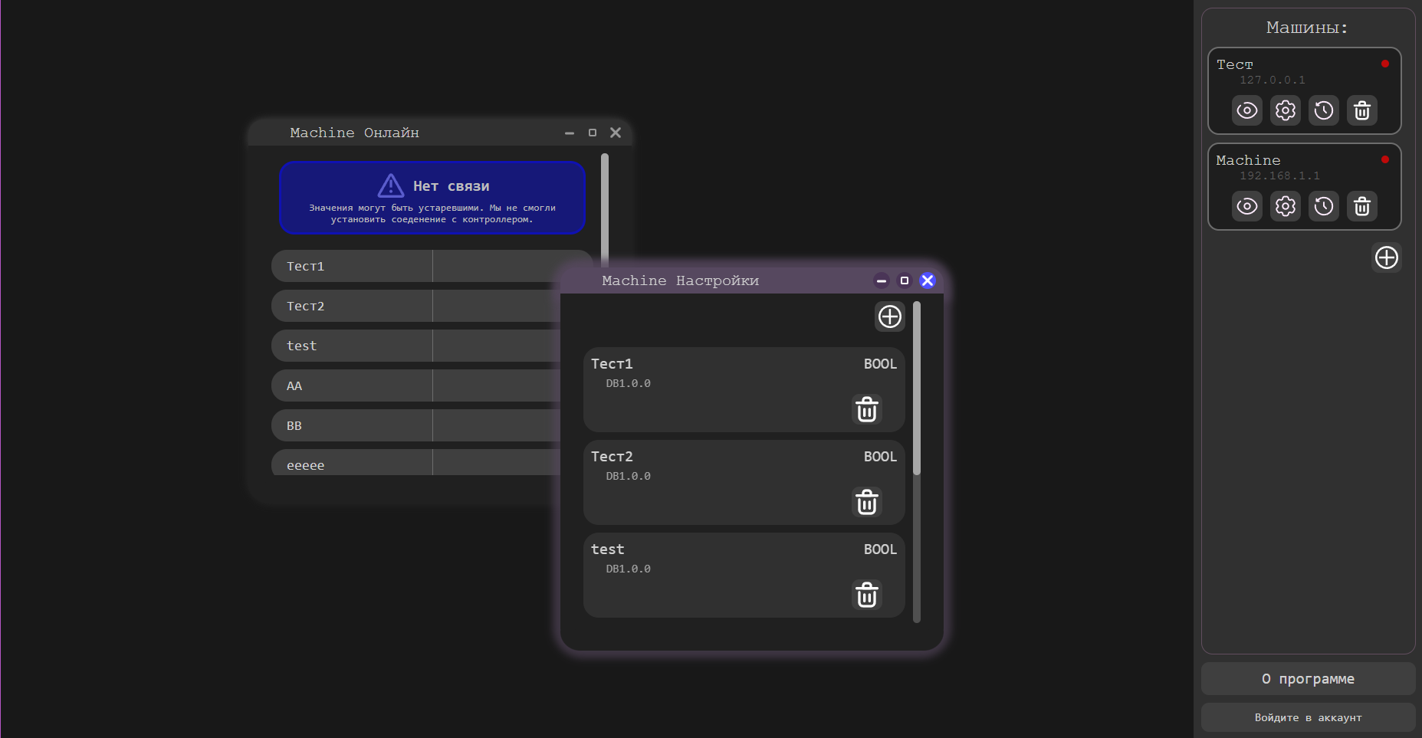Maximize the Machine Онлайн window

click(592, 133)
